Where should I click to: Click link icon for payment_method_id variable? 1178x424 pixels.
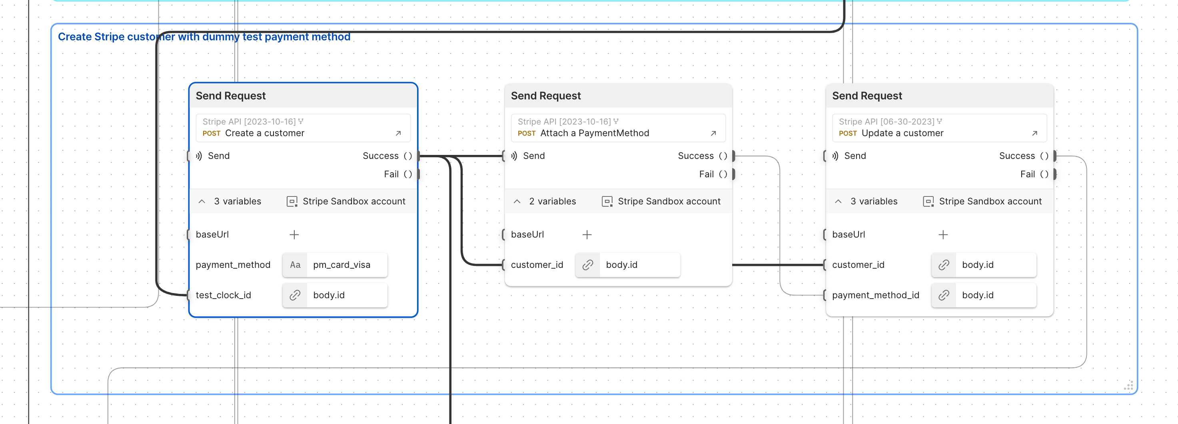tap(943, 295)
